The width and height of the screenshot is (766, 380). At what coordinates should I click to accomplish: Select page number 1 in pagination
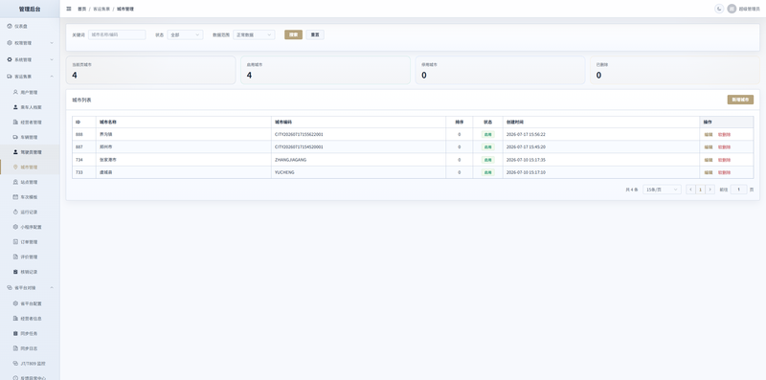(x=701, y=190)
